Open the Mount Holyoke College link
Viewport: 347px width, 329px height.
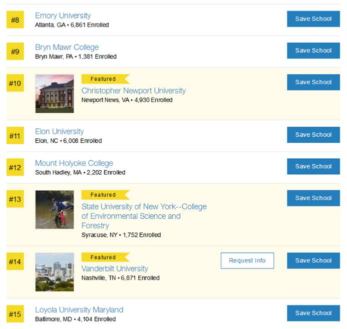point(74,163)
